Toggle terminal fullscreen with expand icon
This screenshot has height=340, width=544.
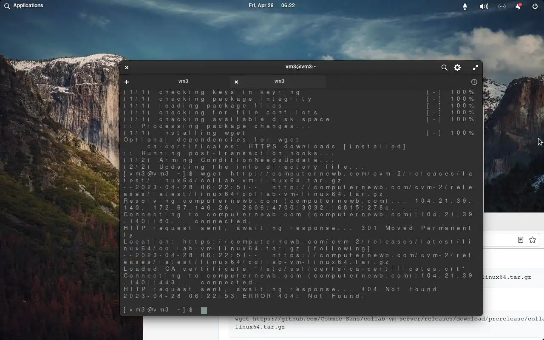(475, 68)
